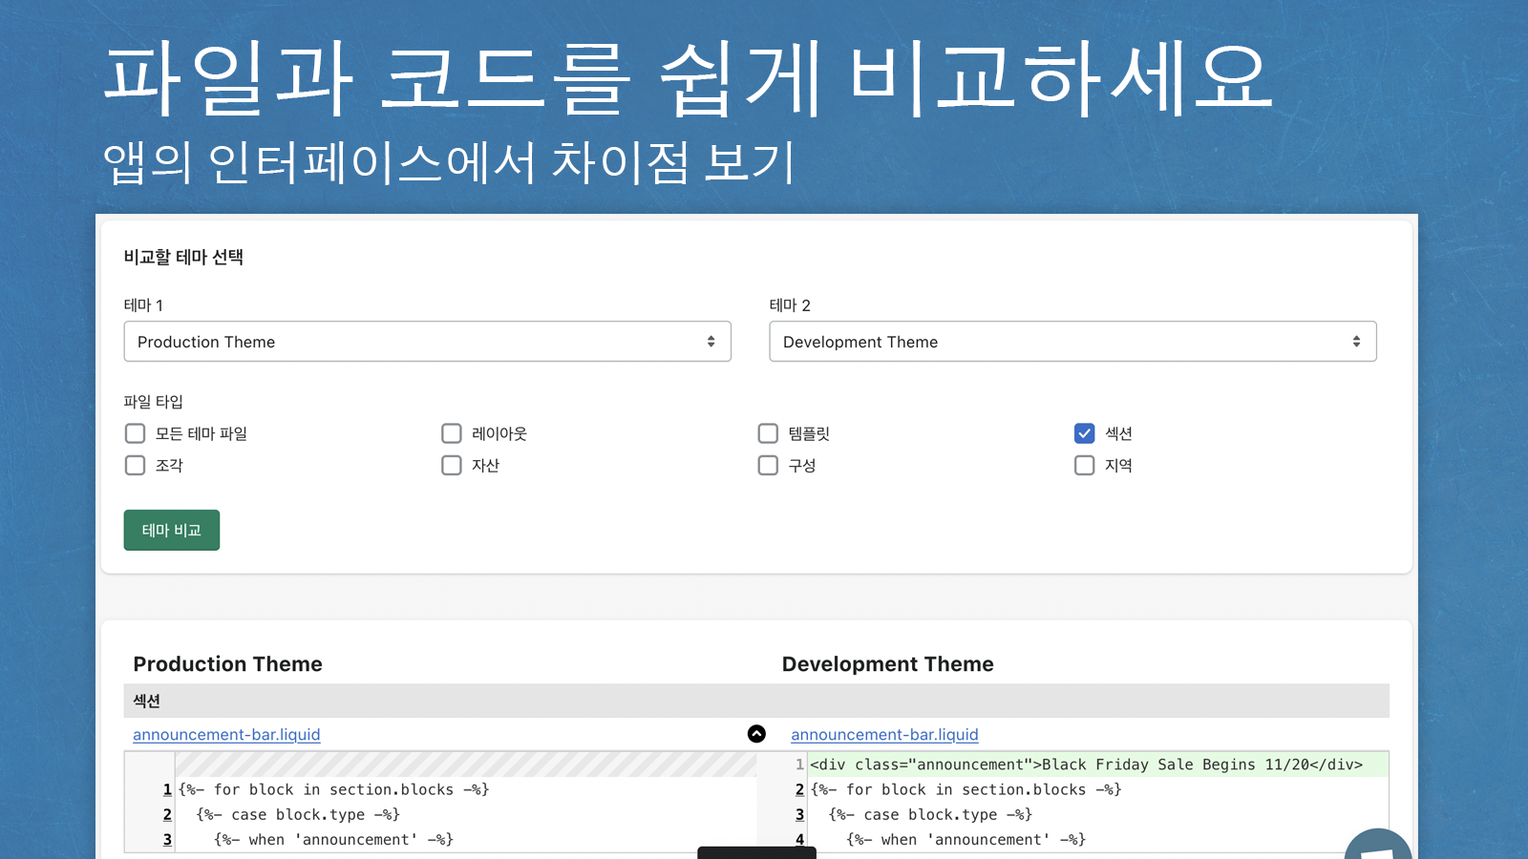The height and width of the screenshot is (859, 1528).
Task: Click line number 2 in Production Theme code
Action: coord(167,814)
